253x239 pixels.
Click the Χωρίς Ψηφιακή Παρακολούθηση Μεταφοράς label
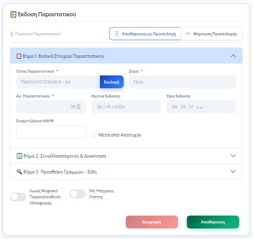(45, 197)
